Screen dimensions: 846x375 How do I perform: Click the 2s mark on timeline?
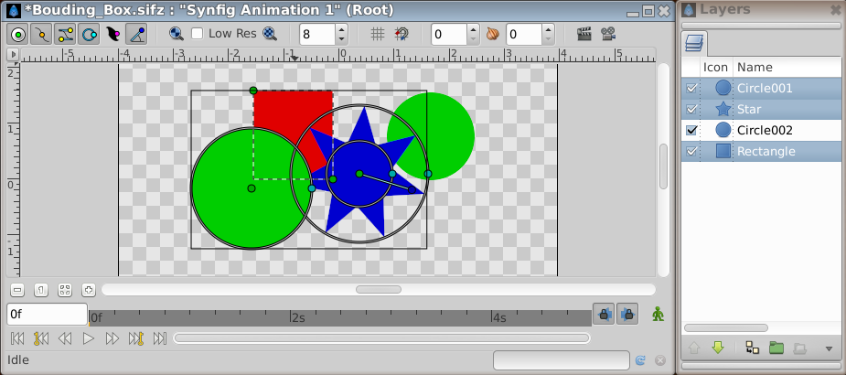298,318
